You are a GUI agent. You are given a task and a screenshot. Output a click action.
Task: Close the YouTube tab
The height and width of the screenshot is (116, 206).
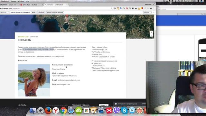pyautogui.click(x=42, y=5)
